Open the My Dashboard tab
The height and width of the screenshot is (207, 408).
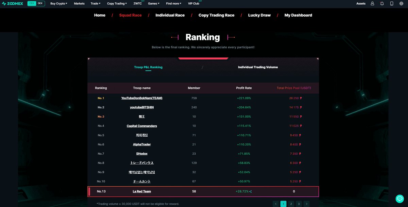[298, 15]
